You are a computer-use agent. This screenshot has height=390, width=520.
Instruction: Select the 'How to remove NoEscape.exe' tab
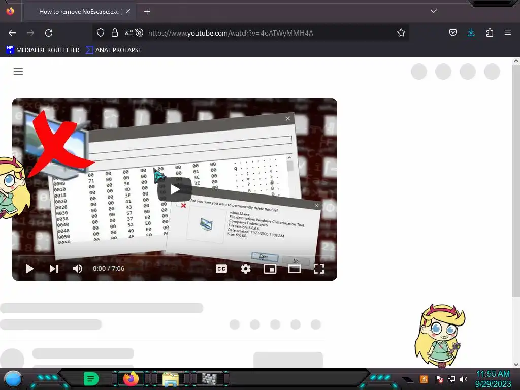pos(79,12)
